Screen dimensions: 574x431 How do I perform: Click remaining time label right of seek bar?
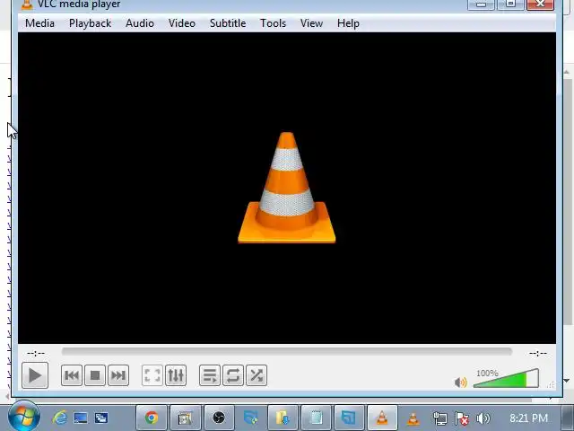[x=538, y=353]
